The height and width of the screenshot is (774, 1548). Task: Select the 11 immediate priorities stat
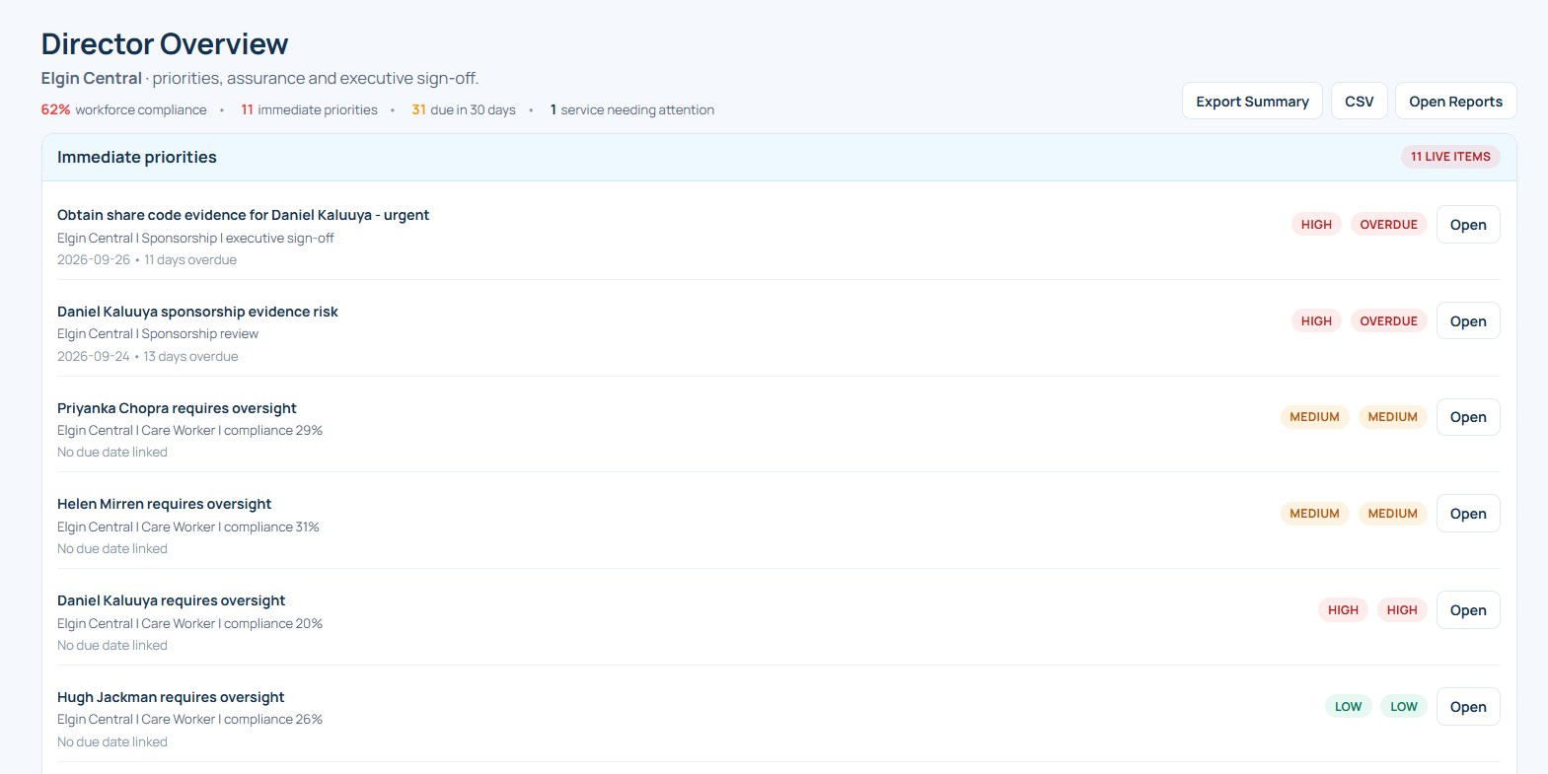click(x=309, y=109)
